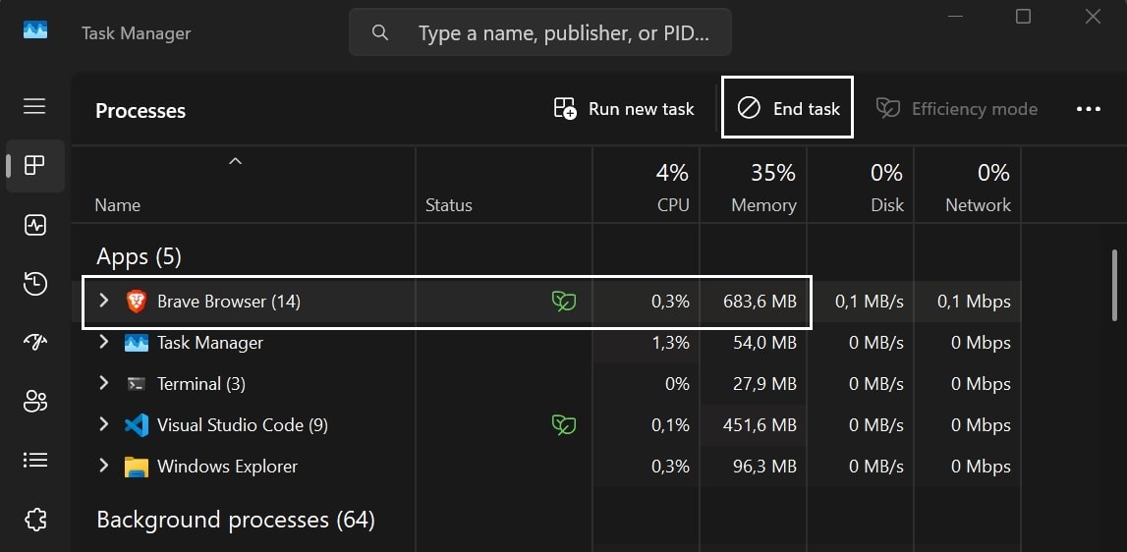1127x552 pixels.
Task: Maximize the Task Manager window
Action: point(1023,16)
